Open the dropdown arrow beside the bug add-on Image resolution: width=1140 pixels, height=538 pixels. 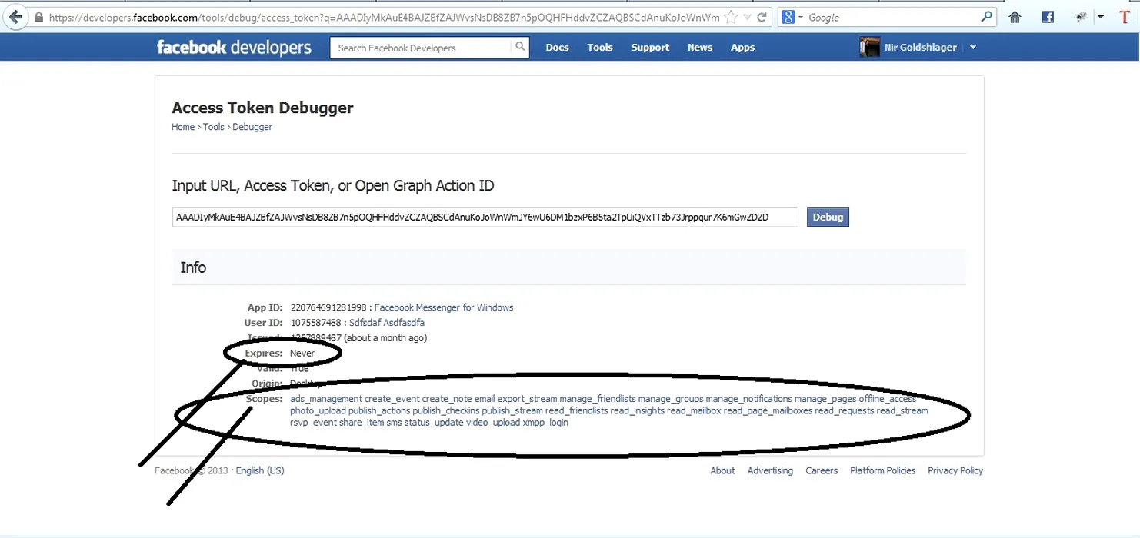click(1100, 17)
